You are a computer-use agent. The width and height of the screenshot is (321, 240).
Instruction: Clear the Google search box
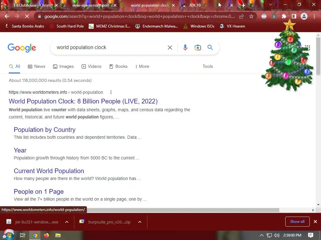pyautogui.click(x=170, y=47)
